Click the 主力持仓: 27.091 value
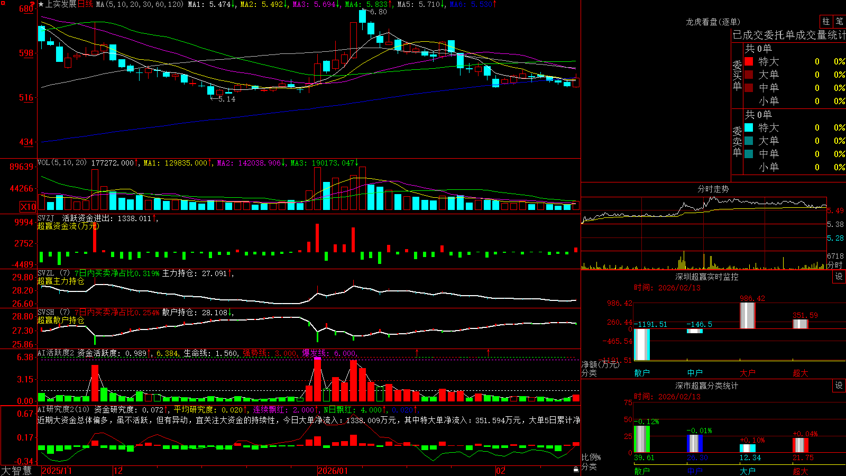The width and height of the screenshot is (846, 476). pyautogui.click(x=194, y=273)
